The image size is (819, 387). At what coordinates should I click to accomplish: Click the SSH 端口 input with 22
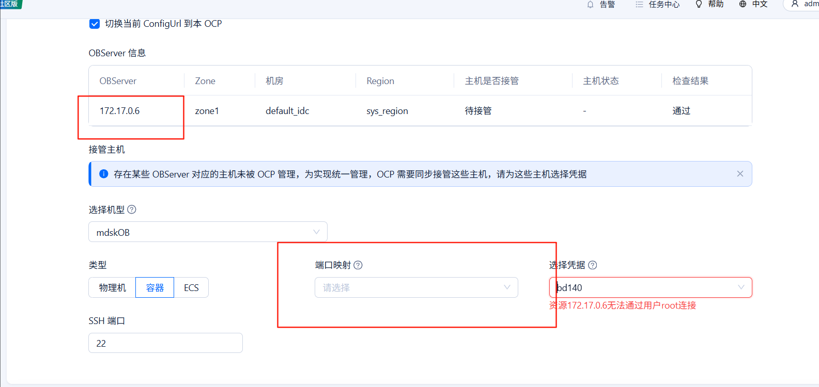(x=165, y=343)
